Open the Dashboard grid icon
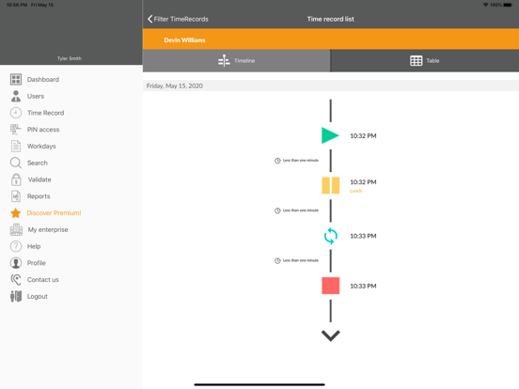This screenshot has width=519, height=389. (16, 79)
